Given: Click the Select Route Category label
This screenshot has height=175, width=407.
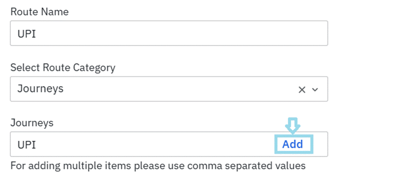Looking at the screenshot, I should (63, 67).
